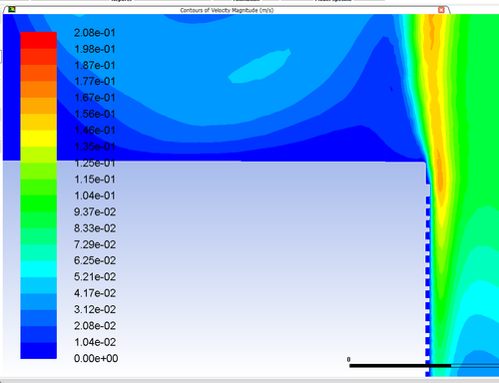The height and width of the screenshot is (383, 499).
Task: Click the orange high-velocity jet core
Action: pyautogui.click(x=440, y=173)
